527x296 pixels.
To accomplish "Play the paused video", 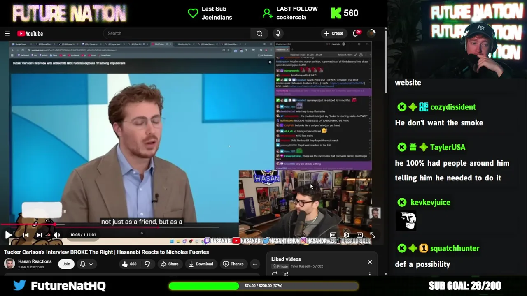I will pos(8,235).
